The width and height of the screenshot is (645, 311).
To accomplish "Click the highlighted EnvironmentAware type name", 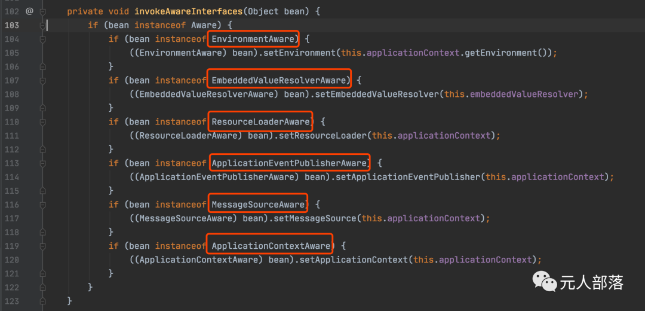I will (253, 39).
